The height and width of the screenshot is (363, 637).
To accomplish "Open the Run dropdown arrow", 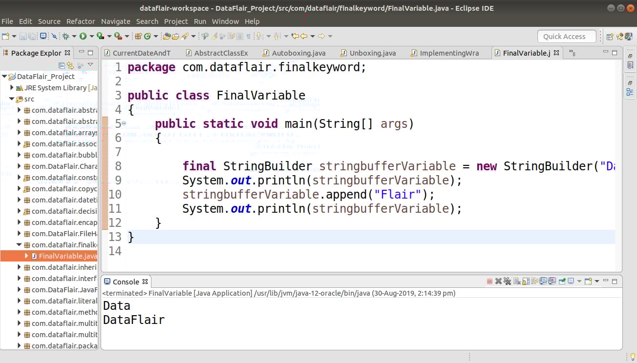I will [x=90, y=36].
